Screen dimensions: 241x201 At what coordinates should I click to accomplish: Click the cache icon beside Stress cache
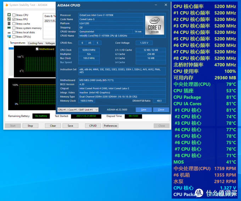9,23
